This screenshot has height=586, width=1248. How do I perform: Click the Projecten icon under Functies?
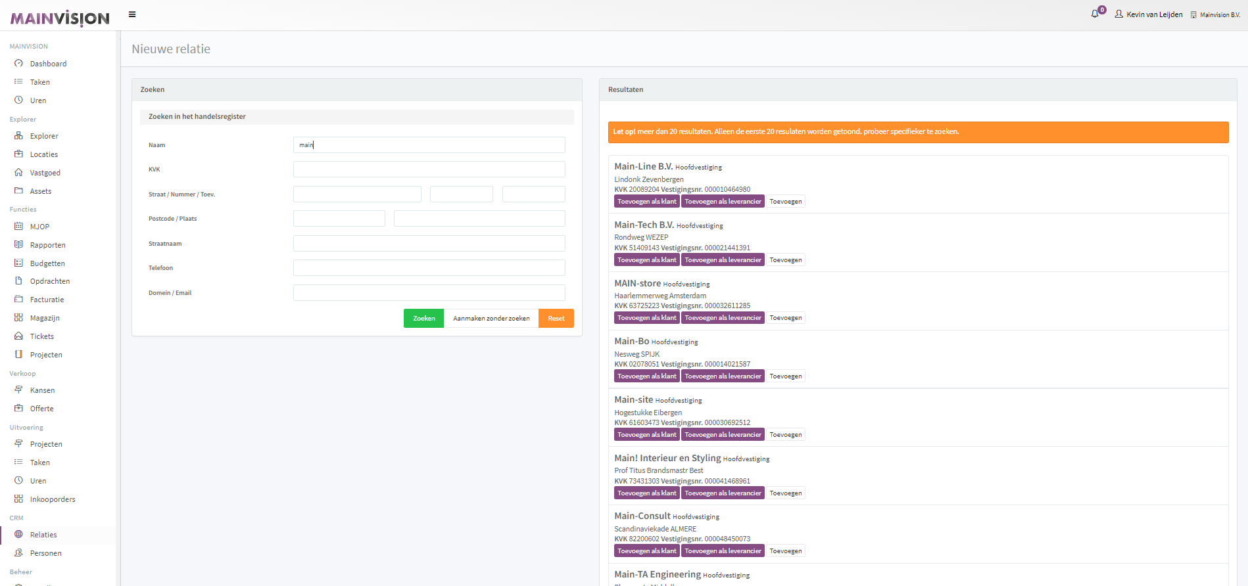[18, 354]
